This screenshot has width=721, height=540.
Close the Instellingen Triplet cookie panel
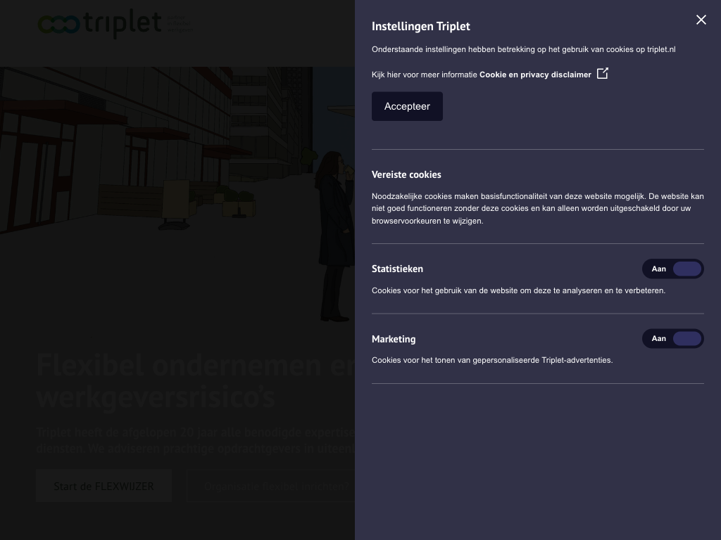pyautogui.click(x=701, y=20)
